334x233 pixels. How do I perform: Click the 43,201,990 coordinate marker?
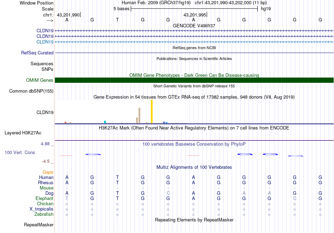point(68,15)
